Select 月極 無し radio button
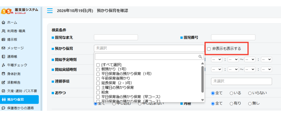 pyautogui.click(x=250, y=104)
